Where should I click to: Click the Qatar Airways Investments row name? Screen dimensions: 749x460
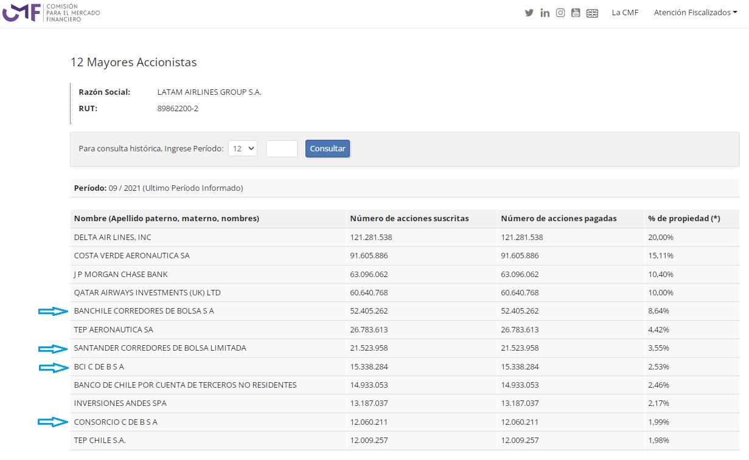(x=147, y=293)
